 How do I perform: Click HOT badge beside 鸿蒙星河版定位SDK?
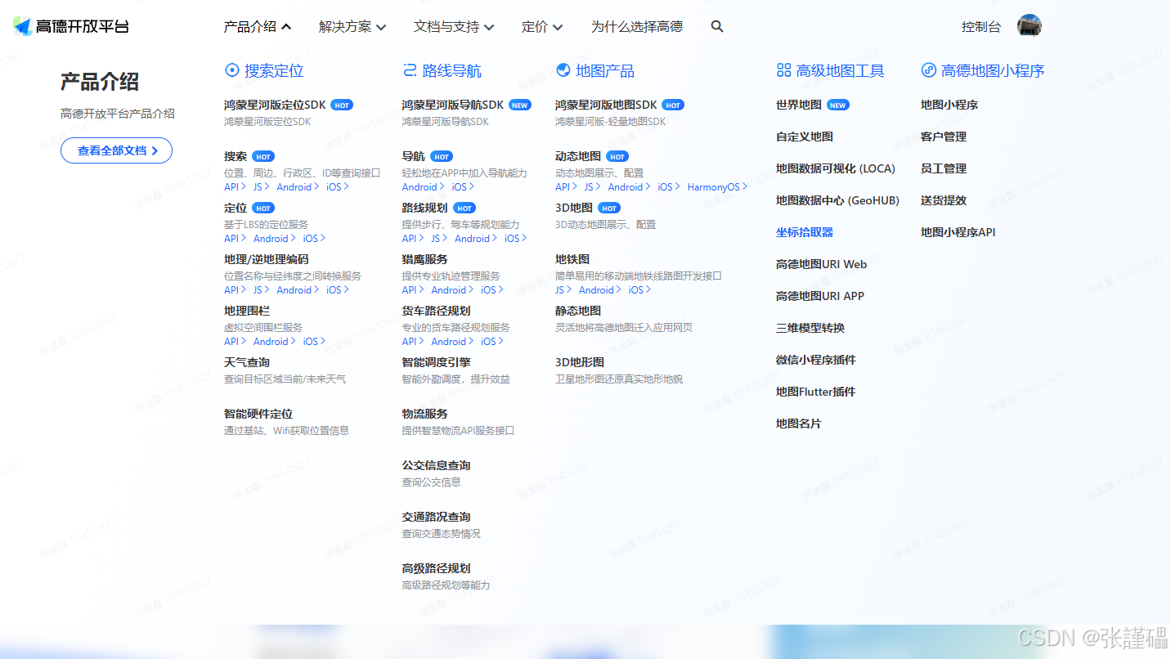coord(342,105)
